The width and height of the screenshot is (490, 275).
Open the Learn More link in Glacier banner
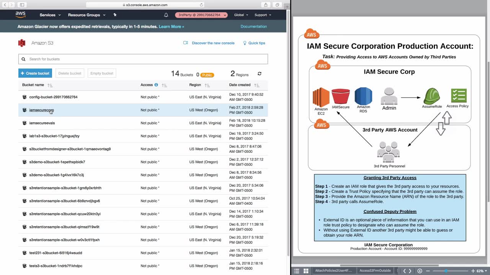coord(171,27)
